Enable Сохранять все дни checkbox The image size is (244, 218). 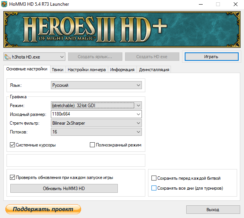tap(154, 188)
